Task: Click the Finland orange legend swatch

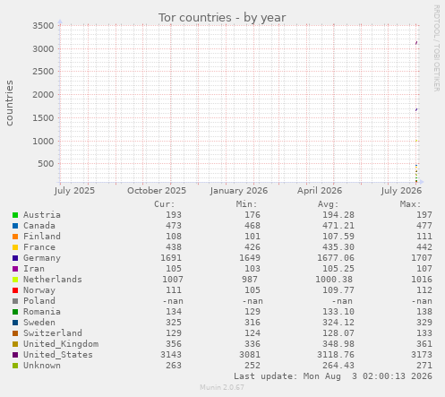Action: pos(15,237)
